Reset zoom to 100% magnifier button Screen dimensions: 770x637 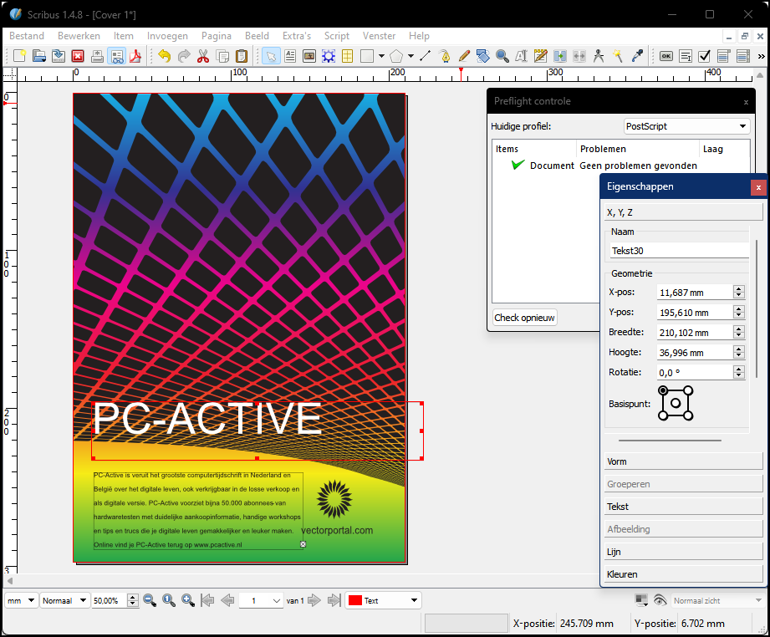pos(169,600)
